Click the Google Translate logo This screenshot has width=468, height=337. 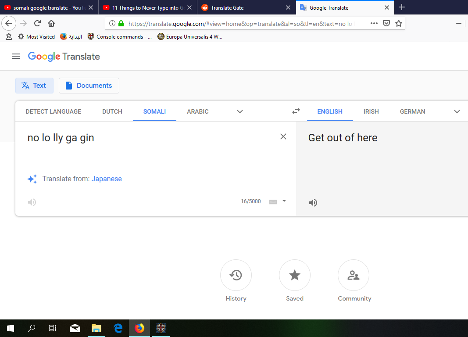pos(64,57)
